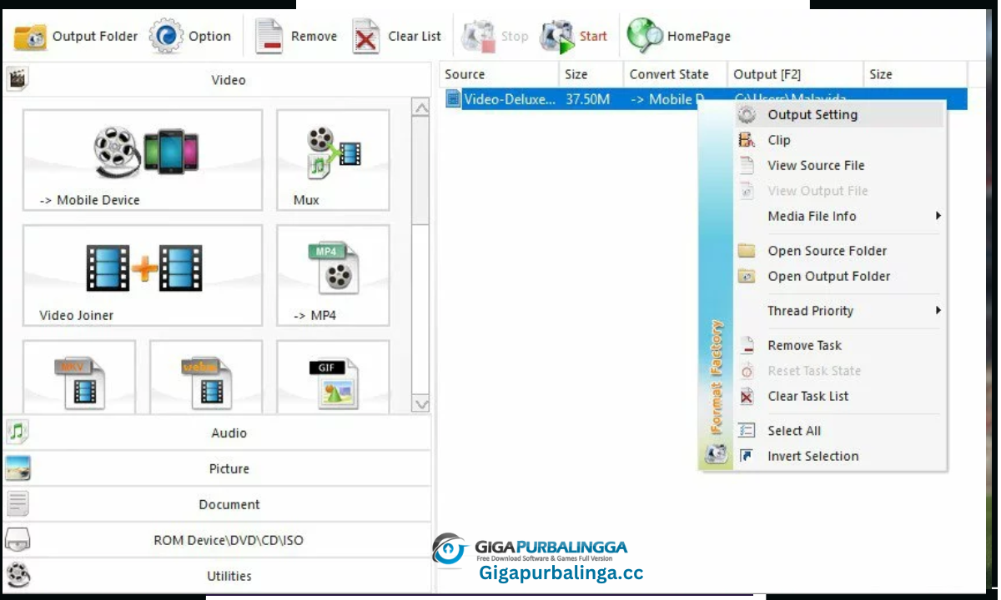Choose Clip in the context menu
1001x600 pixels.
[839, 140]
